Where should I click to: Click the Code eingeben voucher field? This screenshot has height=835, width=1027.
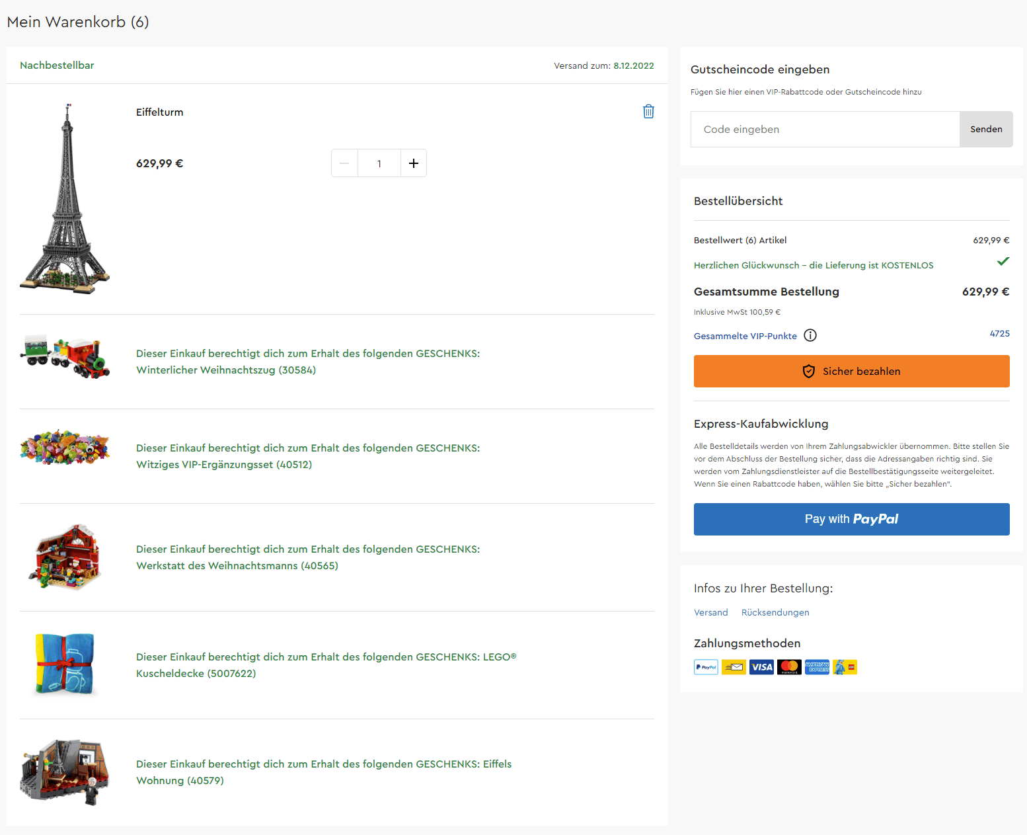[825, 130]
